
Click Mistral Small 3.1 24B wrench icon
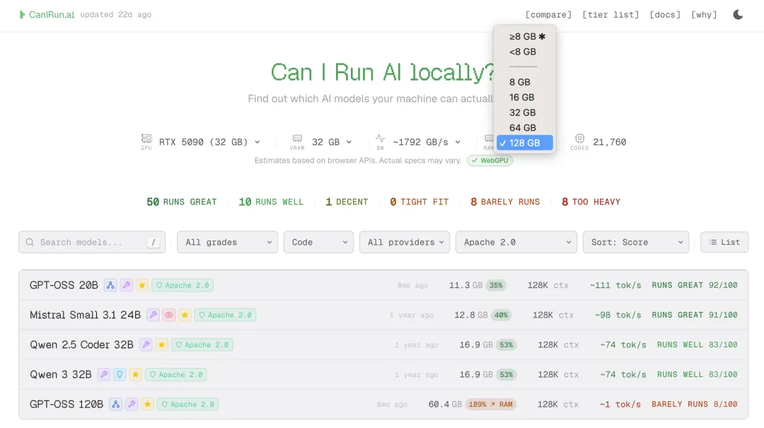153,315
